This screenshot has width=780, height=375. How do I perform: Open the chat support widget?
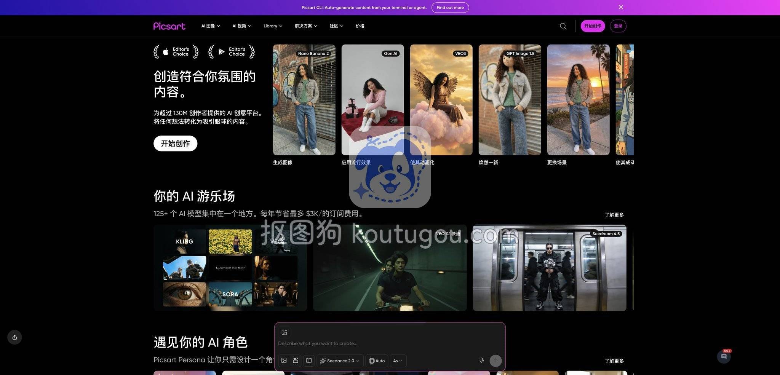724,357
